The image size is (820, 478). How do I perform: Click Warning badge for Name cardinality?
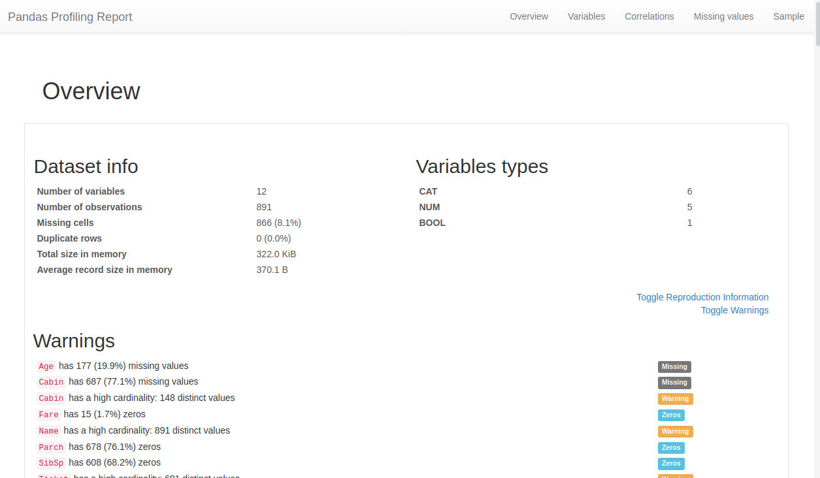click(675, 432)
